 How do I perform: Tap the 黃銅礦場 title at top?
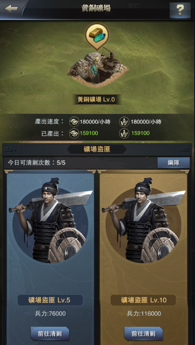(96, 8)
